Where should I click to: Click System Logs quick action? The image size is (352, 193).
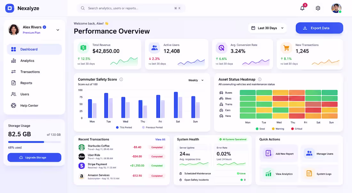(x=319, y=174)
